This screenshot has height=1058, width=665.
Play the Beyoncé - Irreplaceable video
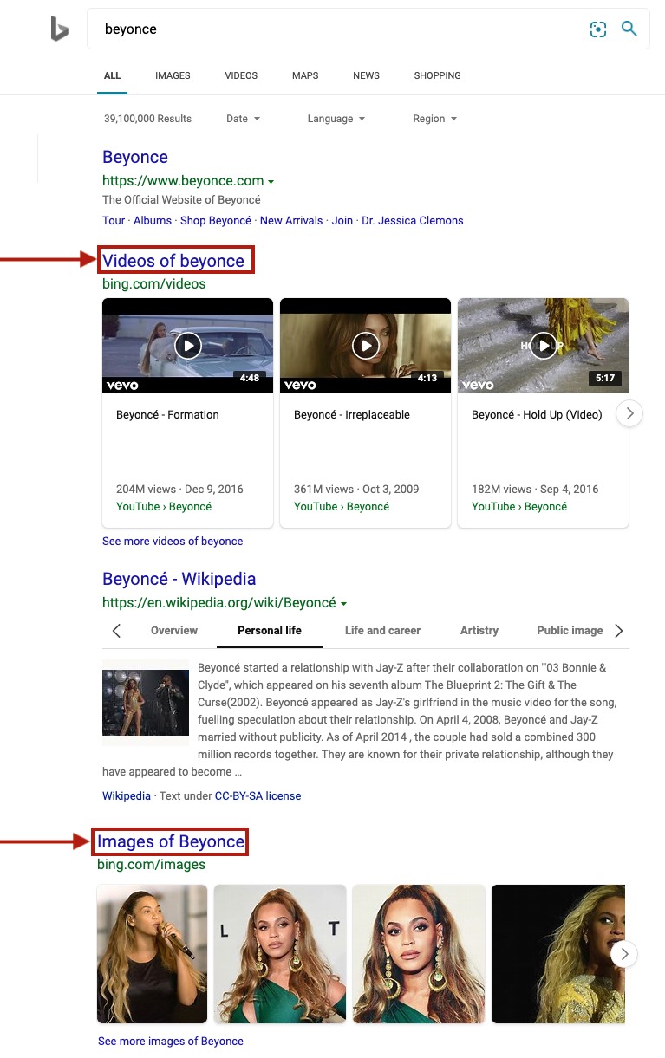pyautogui.click(x=365, y=346)
